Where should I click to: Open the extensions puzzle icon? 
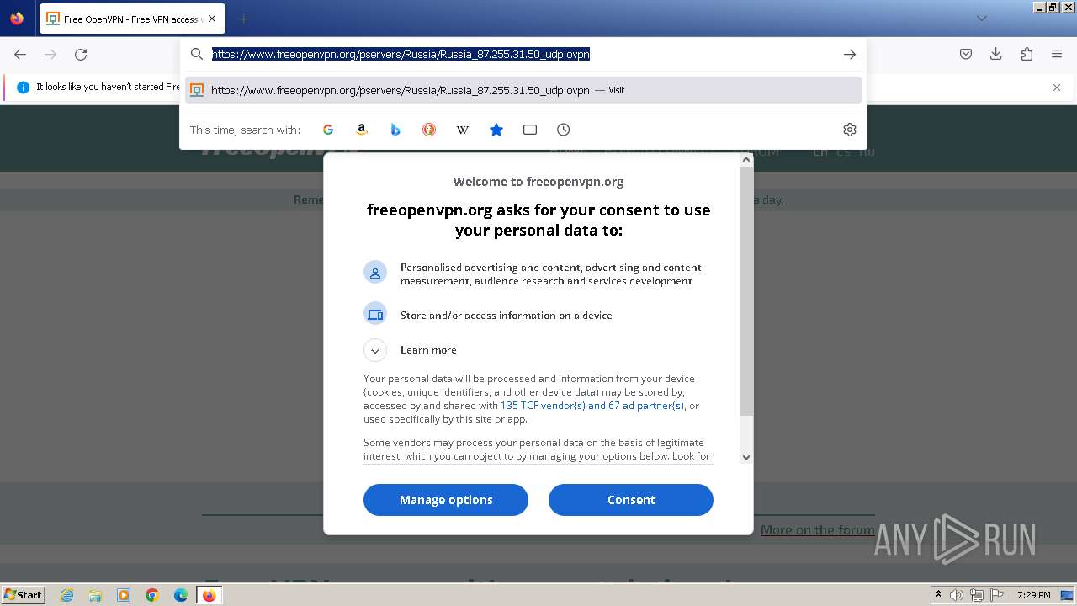(1027, 54)
